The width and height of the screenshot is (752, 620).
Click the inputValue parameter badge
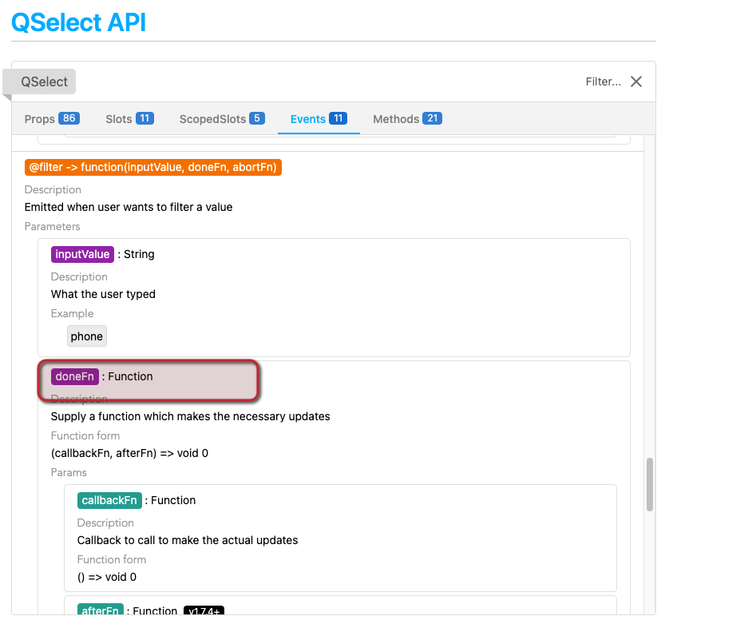point(82,253)
